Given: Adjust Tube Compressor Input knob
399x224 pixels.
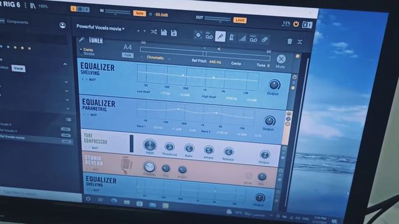Looking at the screenshot, I should tap(150, 145).
